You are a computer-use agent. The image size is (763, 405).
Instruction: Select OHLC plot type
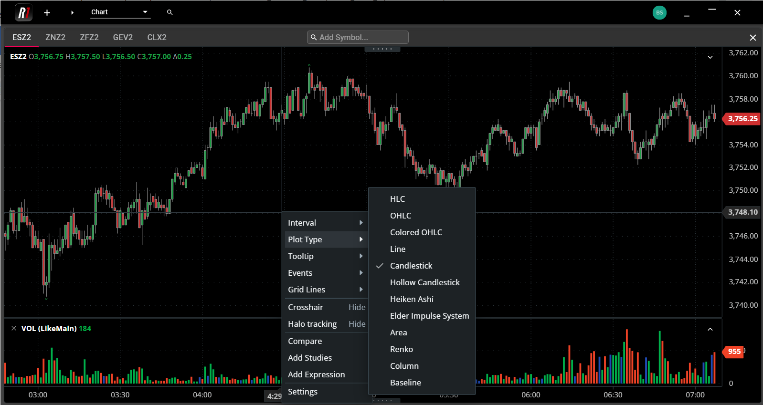[x=422, y=216]
